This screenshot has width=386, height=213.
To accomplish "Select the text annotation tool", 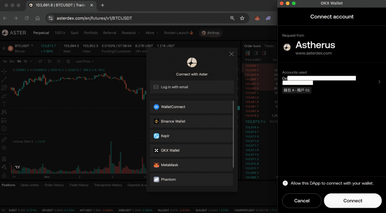I will (x=4, y=104).
